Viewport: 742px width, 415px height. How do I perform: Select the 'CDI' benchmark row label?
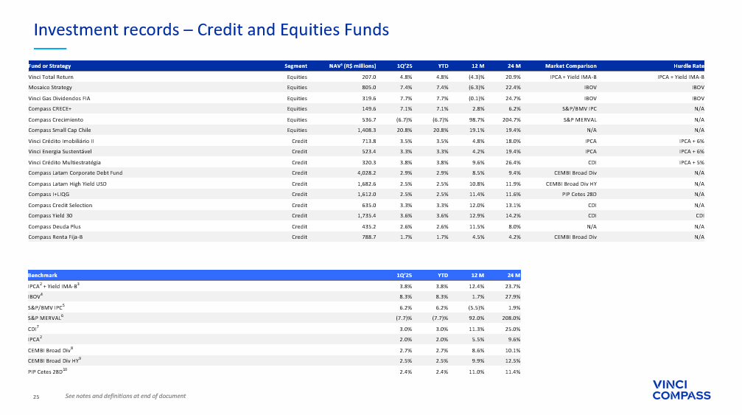pos(33,329)
